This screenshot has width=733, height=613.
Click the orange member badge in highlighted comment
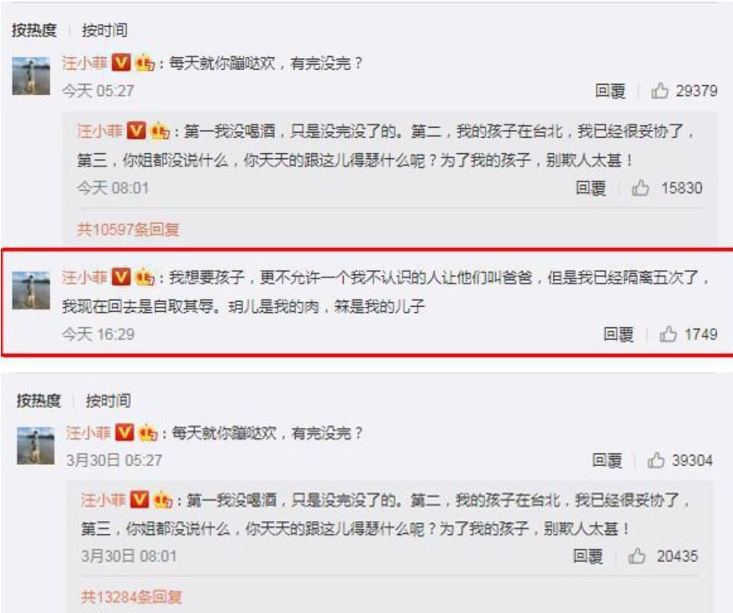[145, 277]
